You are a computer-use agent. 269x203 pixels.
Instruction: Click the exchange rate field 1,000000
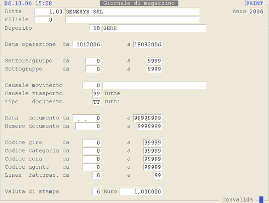[x=141, y=191]
